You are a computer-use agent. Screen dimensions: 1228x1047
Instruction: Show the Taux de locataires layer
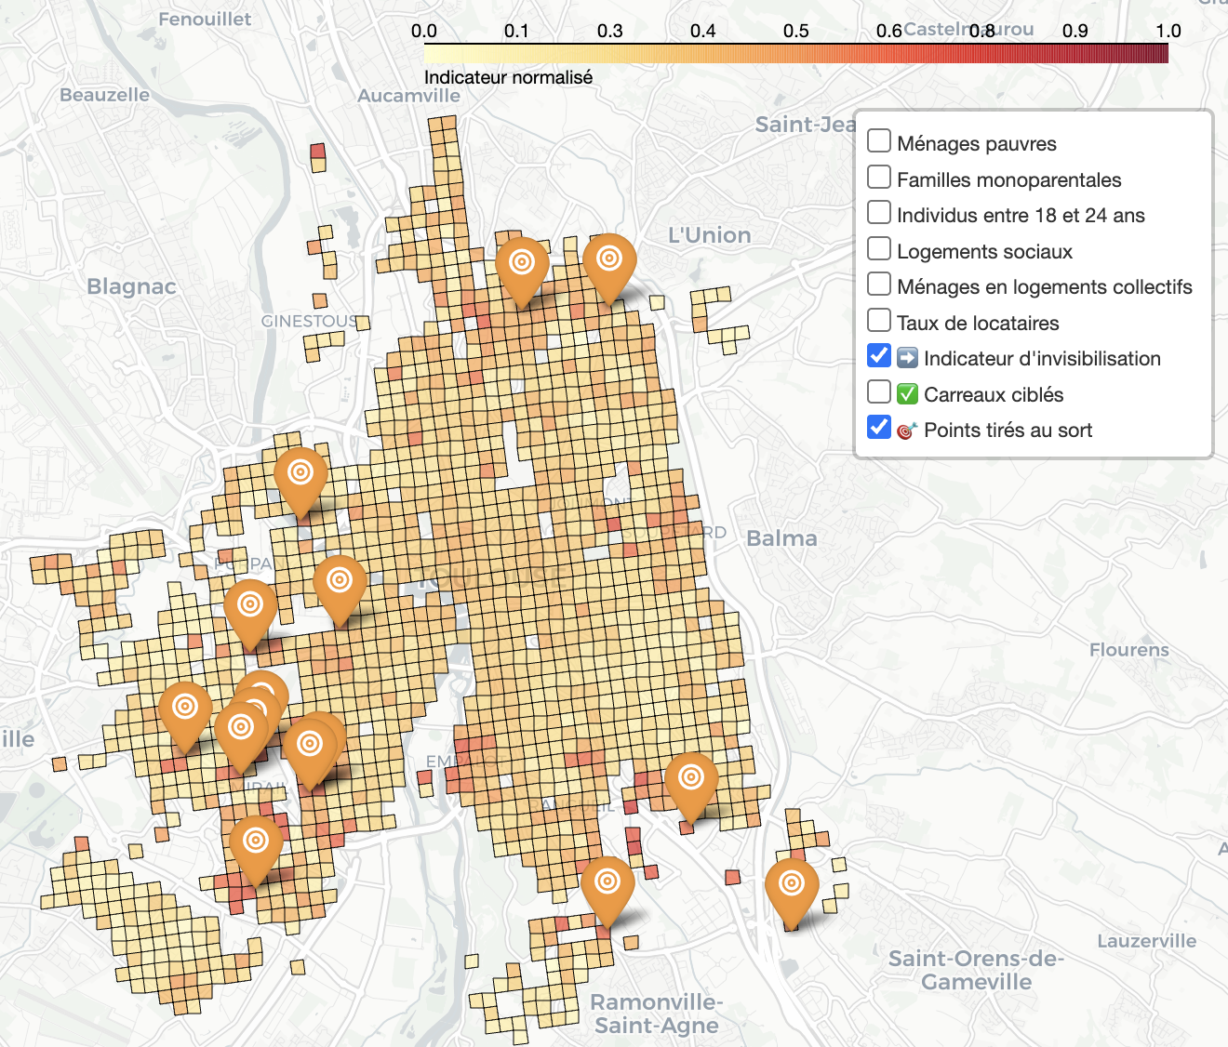point(879,320)
